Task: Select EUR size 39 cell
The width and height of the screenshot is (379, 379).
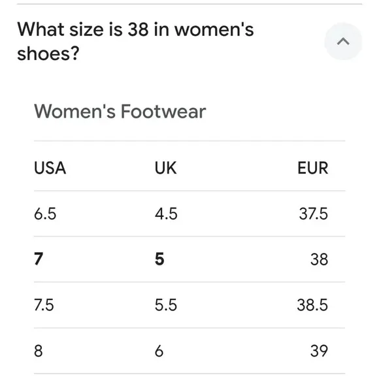Action: point(320,351)
